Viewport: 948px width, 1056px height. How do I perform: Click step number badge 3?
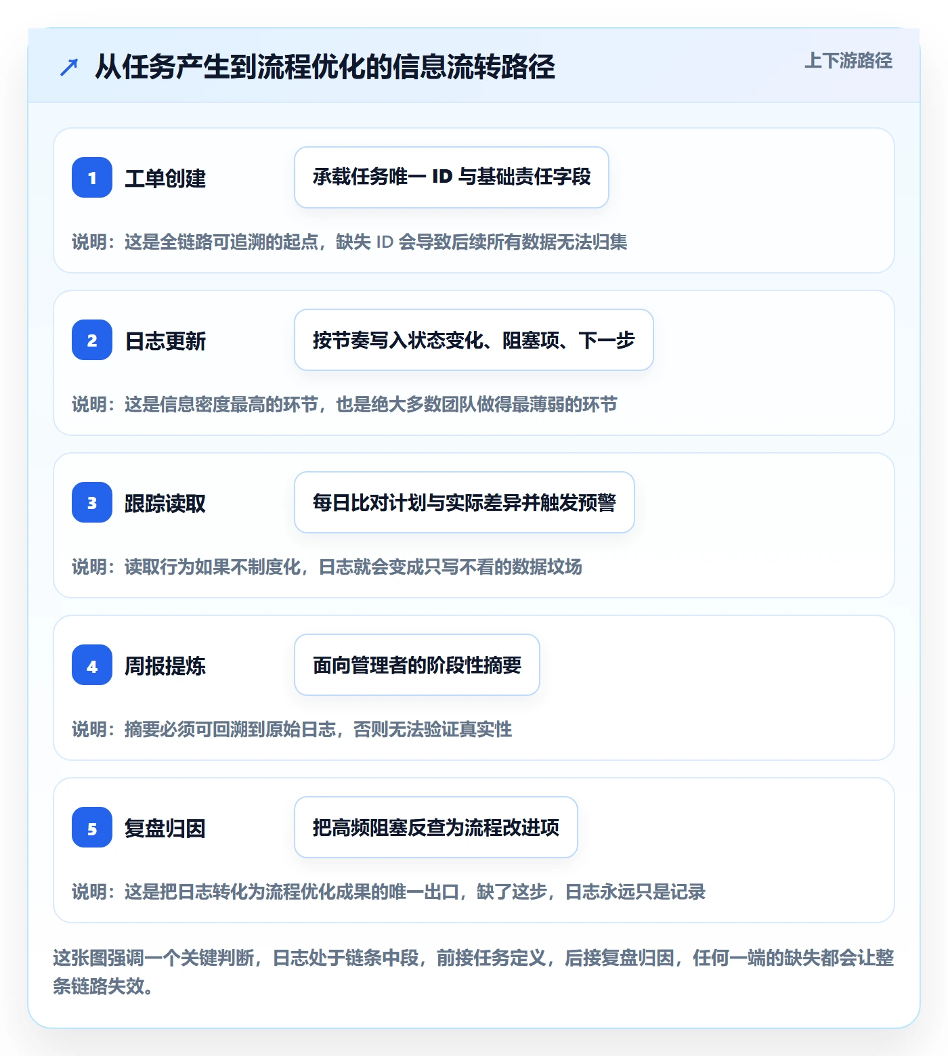click(x=92, y=502)
